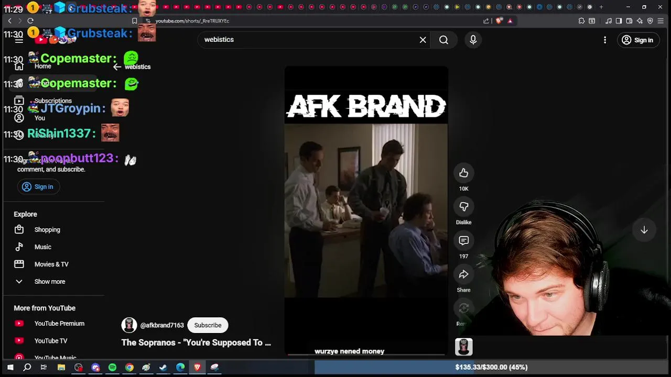The image size is (671, 377).
Task: Sign in from the sidebar button
Action: point(38,186)
